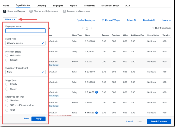The height and width of the screenshot is (127, 175).
Task: Click the Zero All Wages dollar icon
Action: point(103,20)
